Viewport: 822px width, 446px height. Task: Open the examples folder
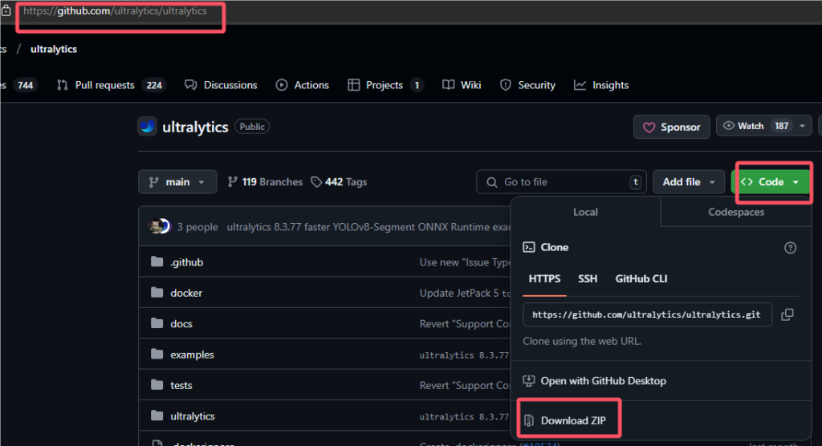(x=192, y=355)
